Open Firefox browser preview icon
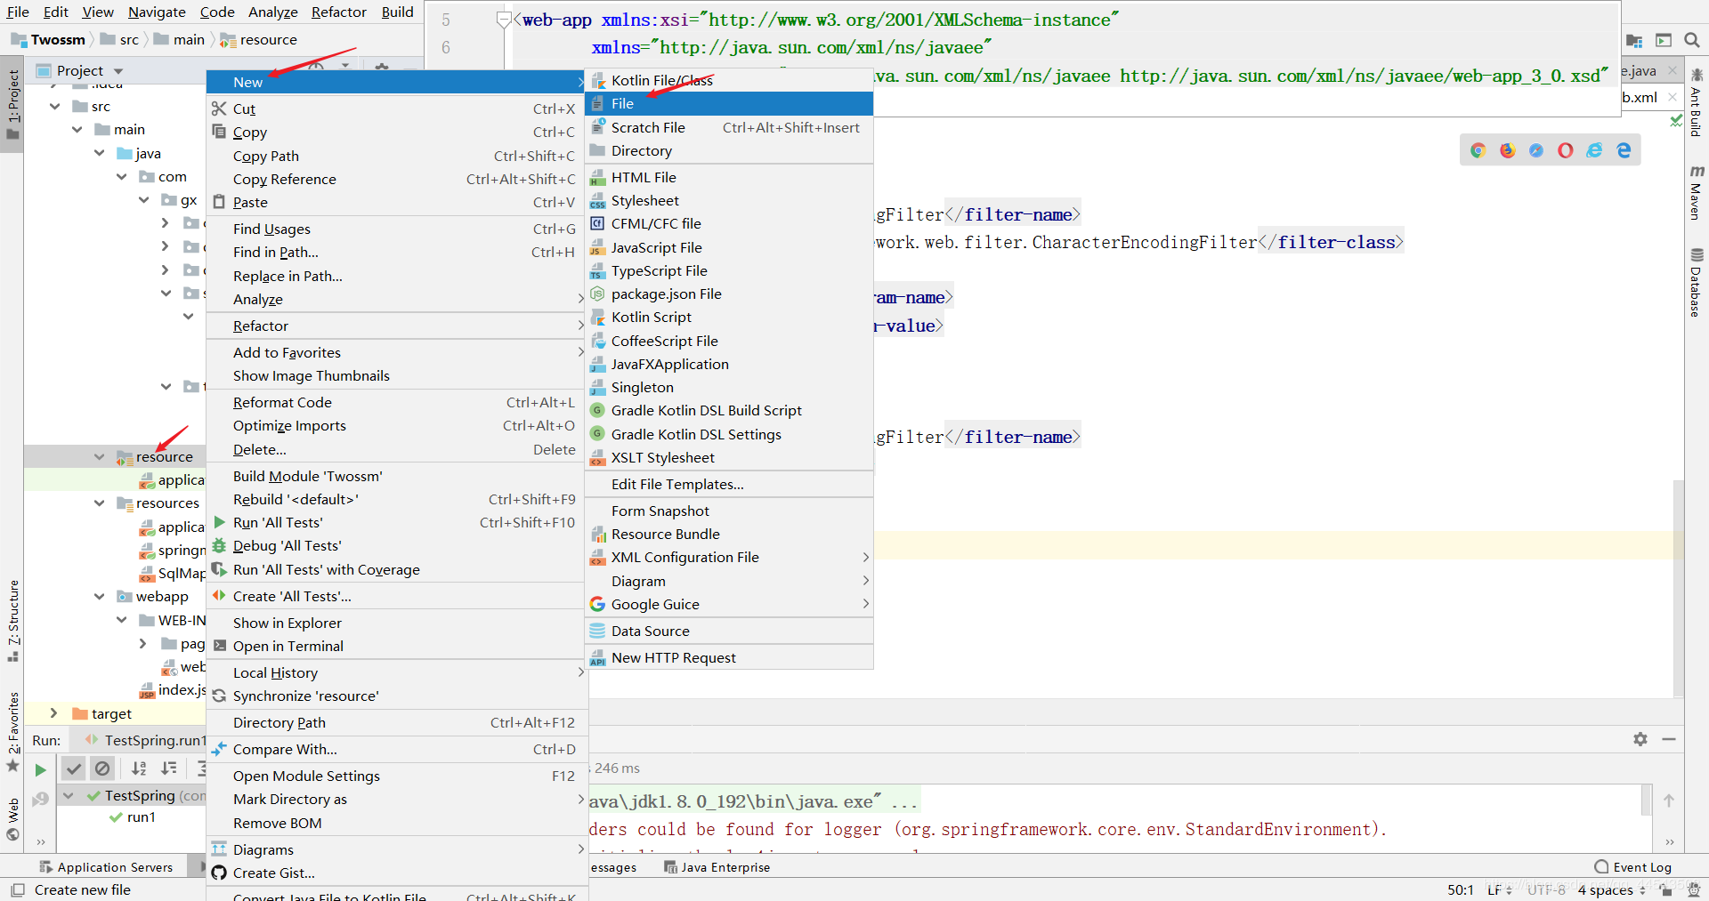Image resolution: width=1709 pixels, height=901 pixels. (x=1507, y=150)
